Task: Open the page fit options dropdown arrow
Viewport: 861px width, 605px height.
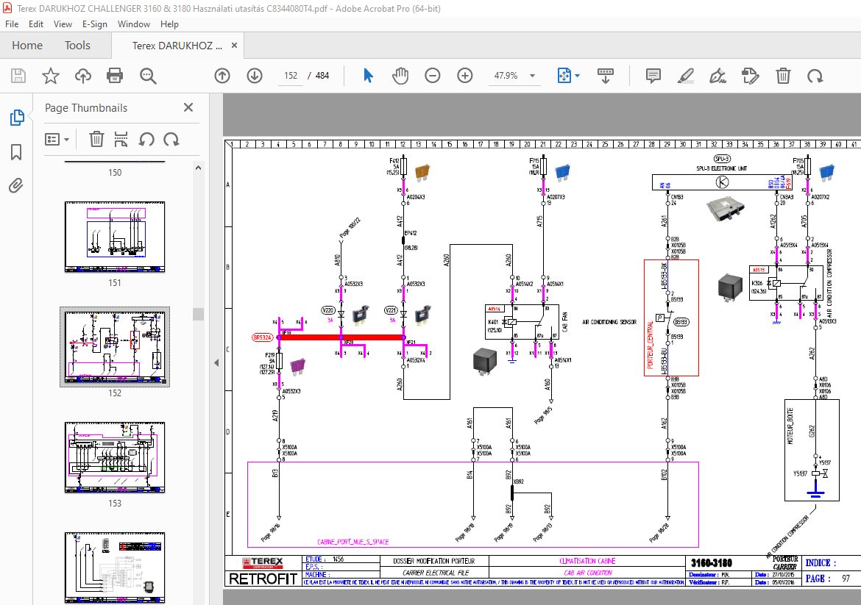Action: pyautogui.click(x=577, y=76)
